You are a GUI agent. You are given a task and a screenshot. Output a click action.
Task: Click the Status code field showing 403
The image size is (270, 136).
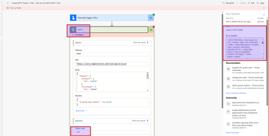[112, 132]
